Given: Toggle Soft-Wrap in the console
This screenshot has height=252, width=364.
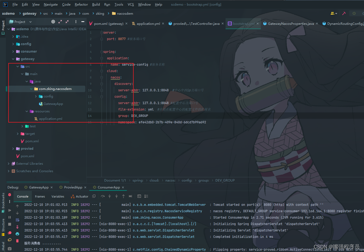Looking at the screenshot, I should pyautogui.click(x=17, y=220).
